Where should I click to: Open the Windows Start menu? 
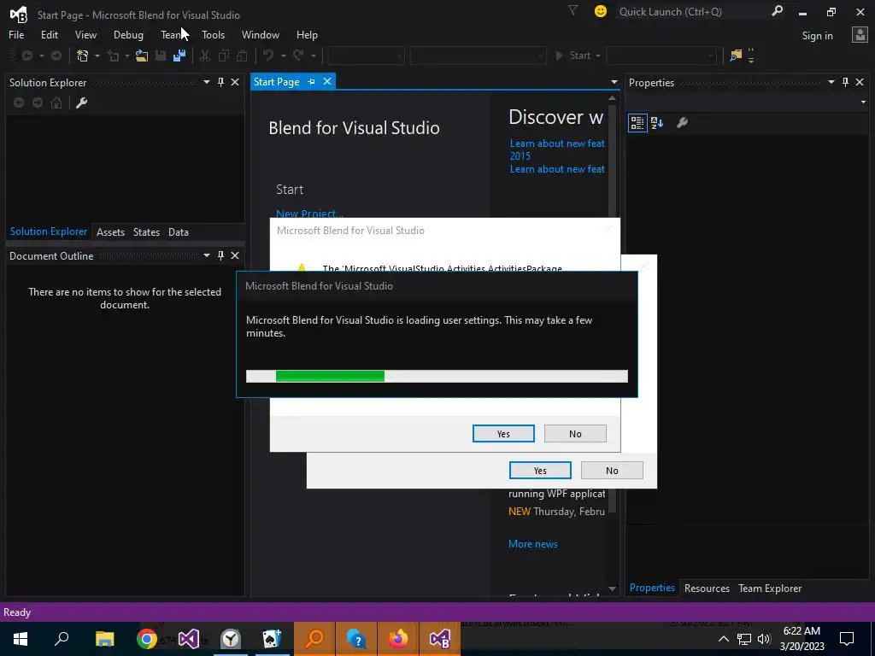pos(21,639)
